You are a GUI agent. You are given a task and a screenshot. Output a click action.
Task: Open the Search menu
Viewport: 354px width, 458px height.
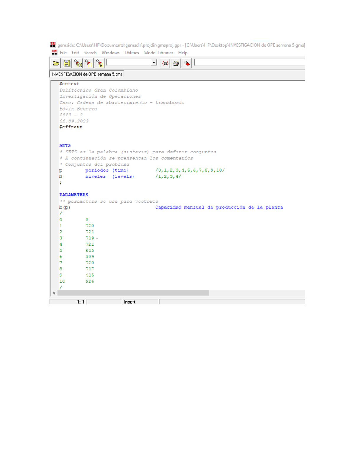coord(90,52)
